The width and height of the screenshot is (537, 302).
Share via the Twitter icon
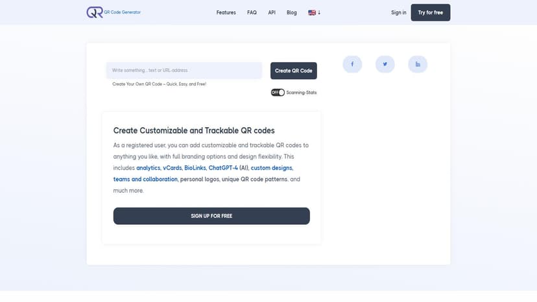point(385,64)
